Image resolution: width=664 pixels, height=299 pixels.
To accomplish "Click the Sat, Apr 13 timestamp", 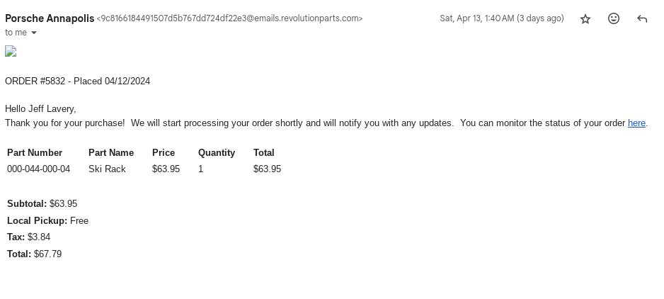I will pos(501,18).
